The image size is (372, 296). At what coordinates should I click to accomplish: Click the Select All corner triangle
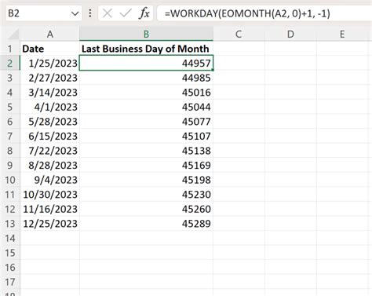click(x=13, y=34)
